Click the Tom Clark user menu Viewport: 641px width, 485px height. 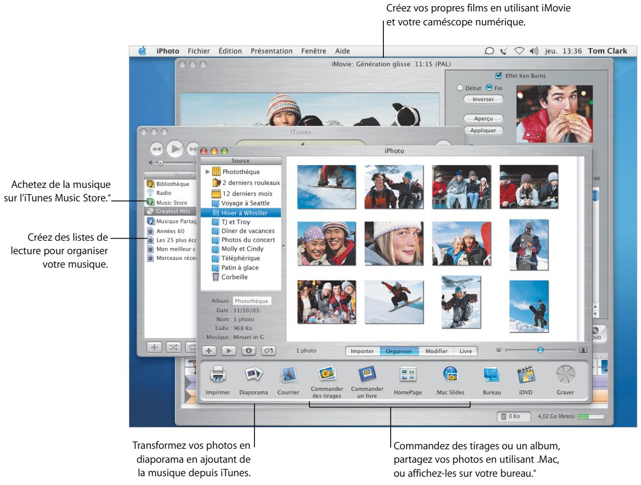[608, 51]
